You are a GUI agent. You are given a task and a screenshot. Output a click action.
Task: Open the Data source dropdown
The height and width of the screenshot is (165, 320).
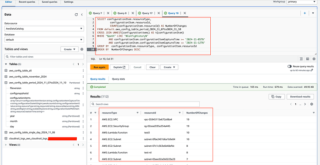click(x=44, y=29)
